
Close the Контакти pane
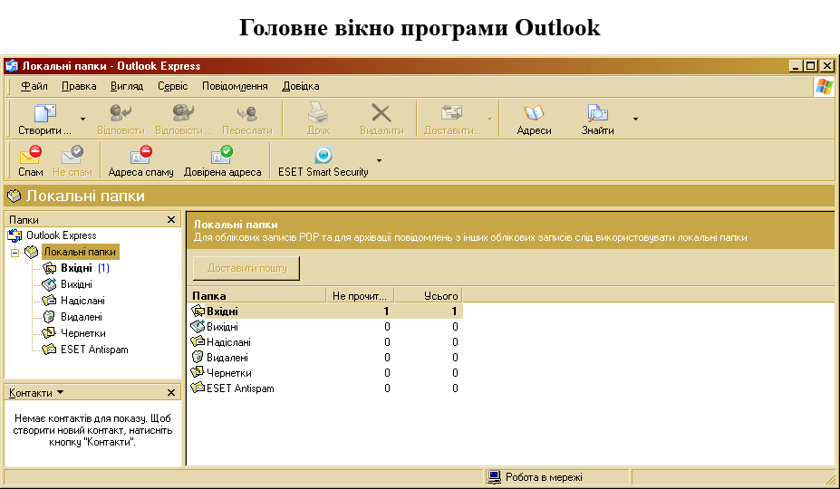pos(171,393)
